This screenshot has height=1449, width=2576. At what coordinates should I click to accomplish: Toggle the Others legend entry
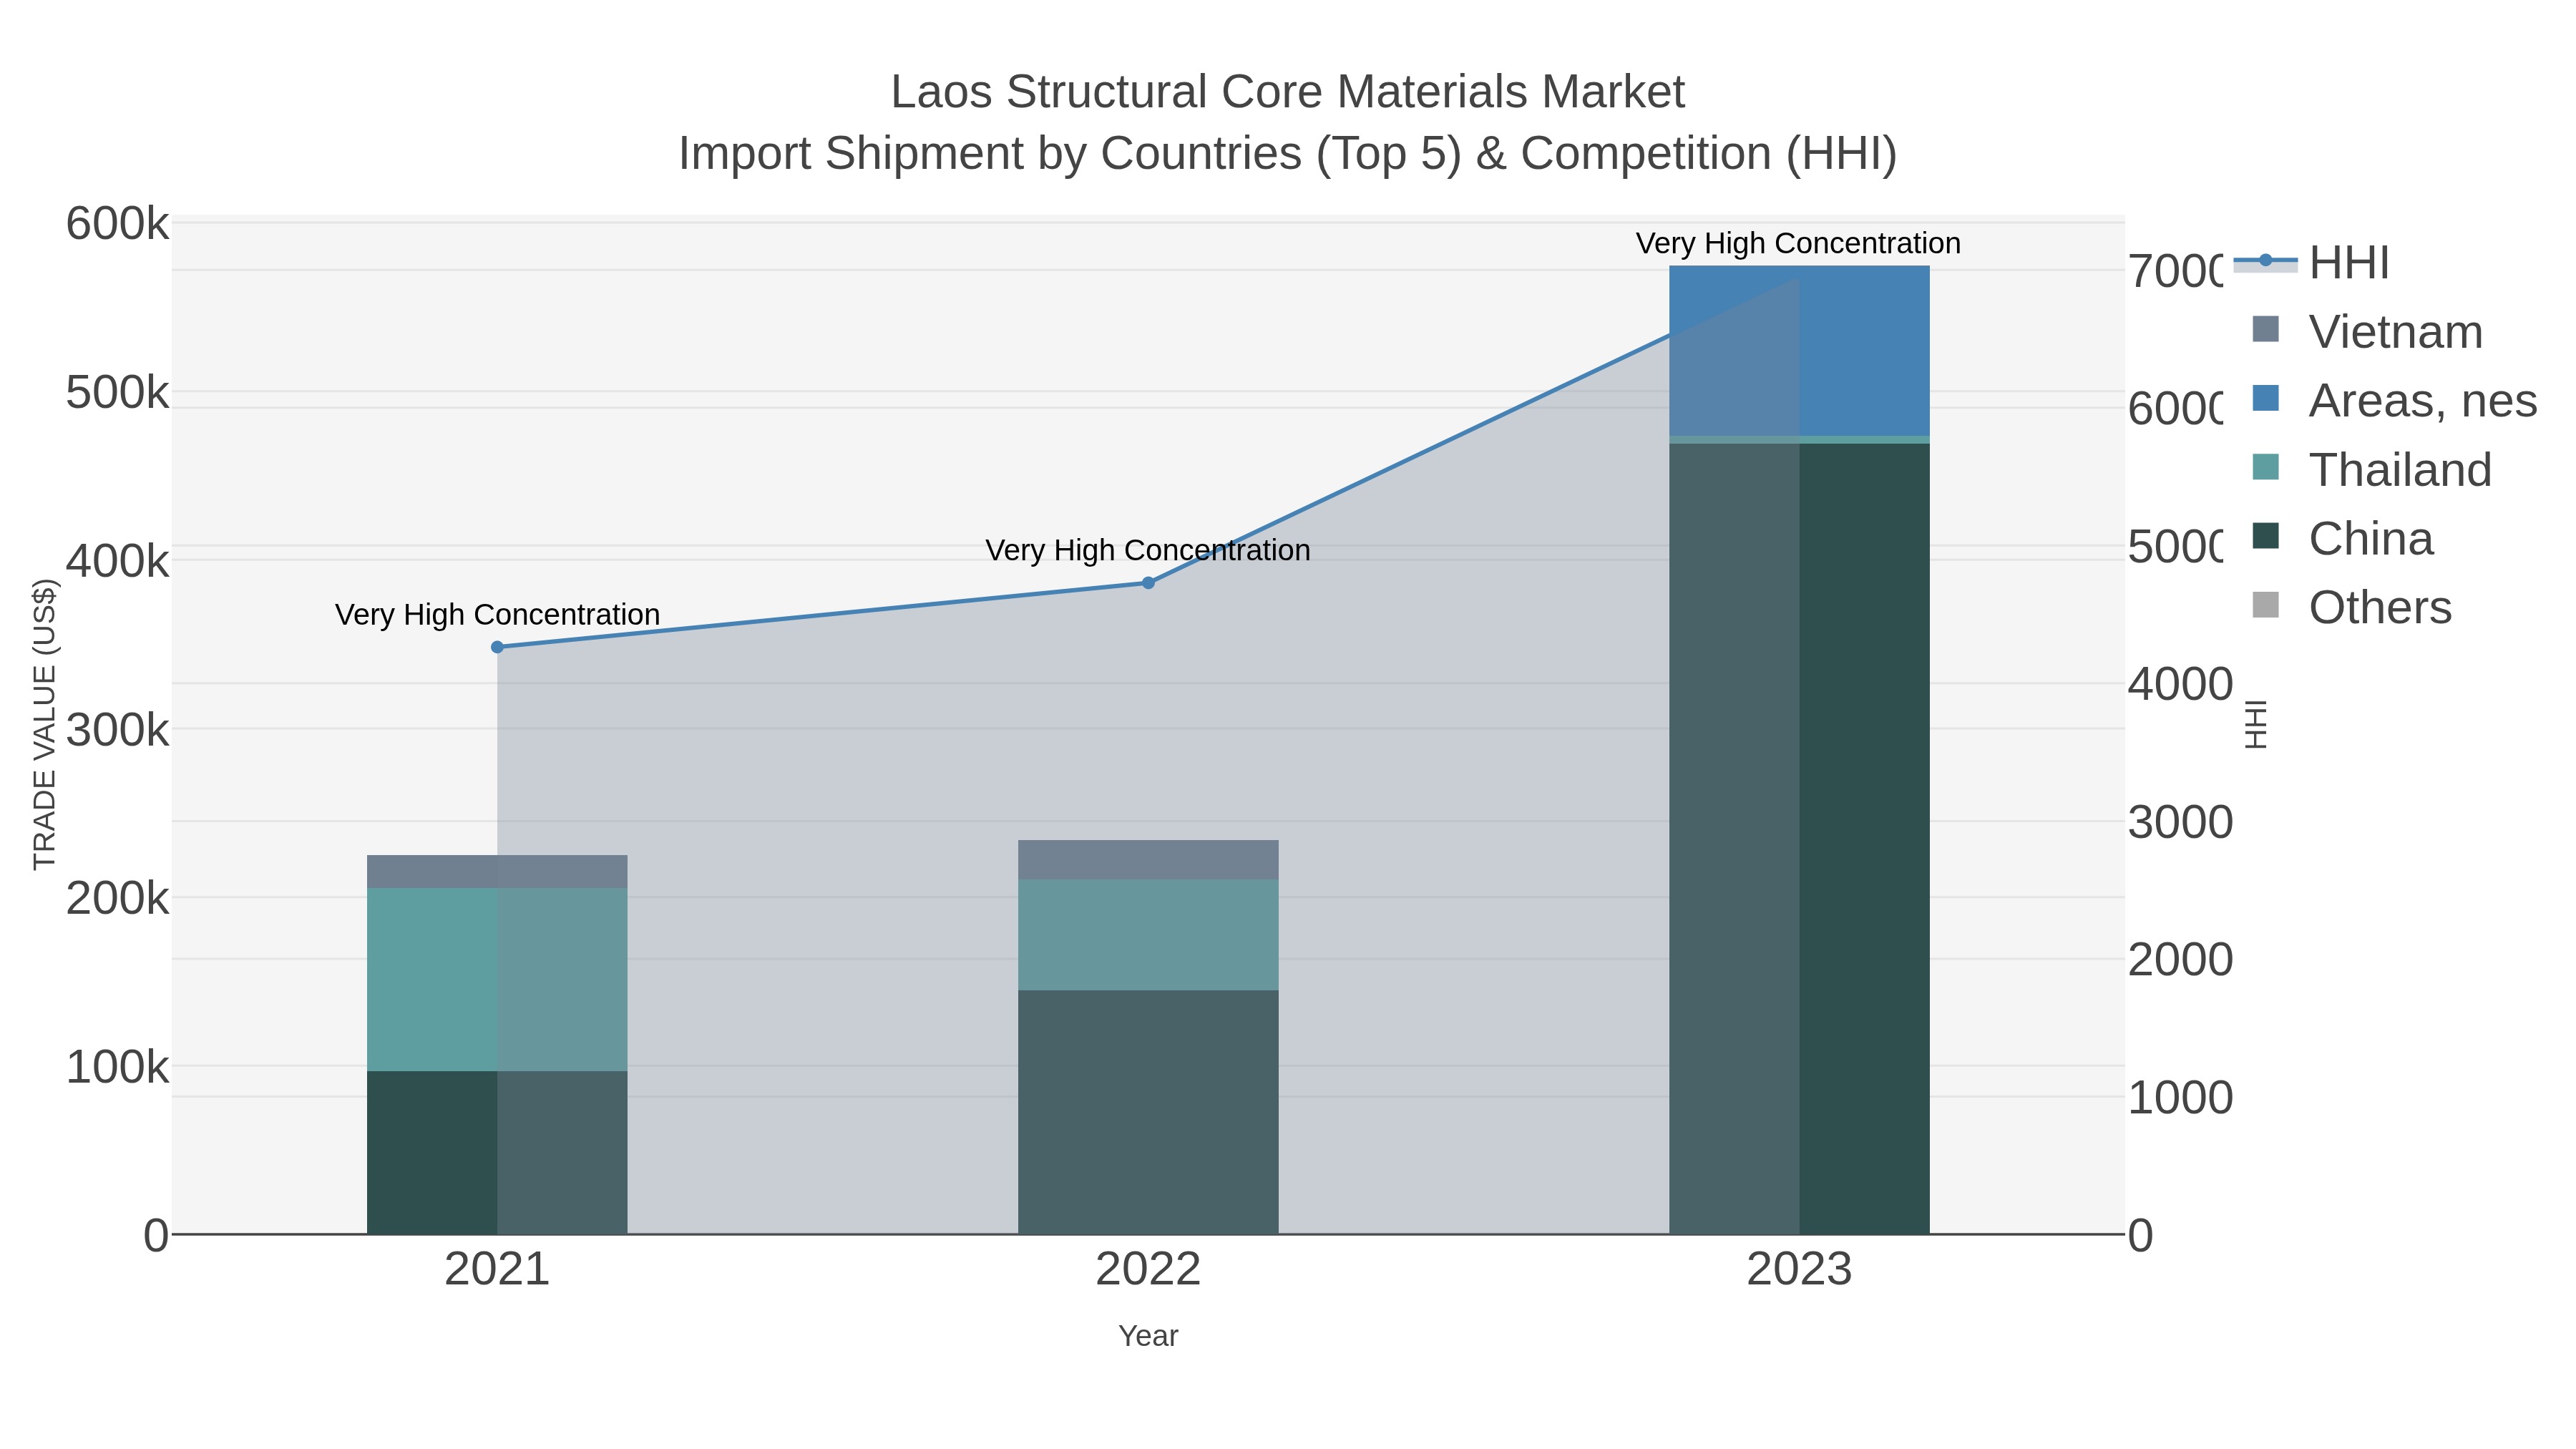coord(2351,608)
